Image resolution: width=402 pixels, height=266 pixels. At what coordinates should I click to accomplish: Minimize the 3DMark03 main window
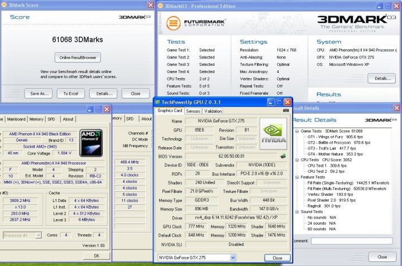380,6
